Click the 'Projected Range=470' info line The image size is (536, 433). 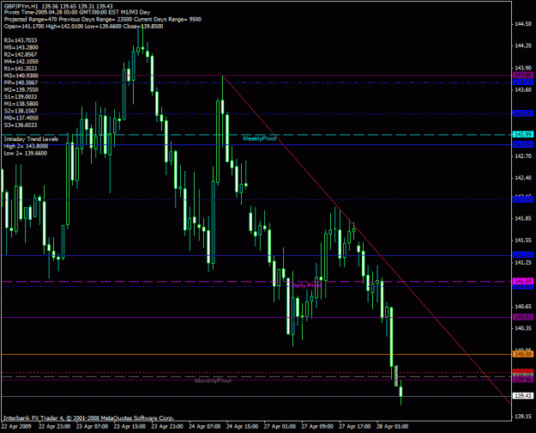coord(103,19)
